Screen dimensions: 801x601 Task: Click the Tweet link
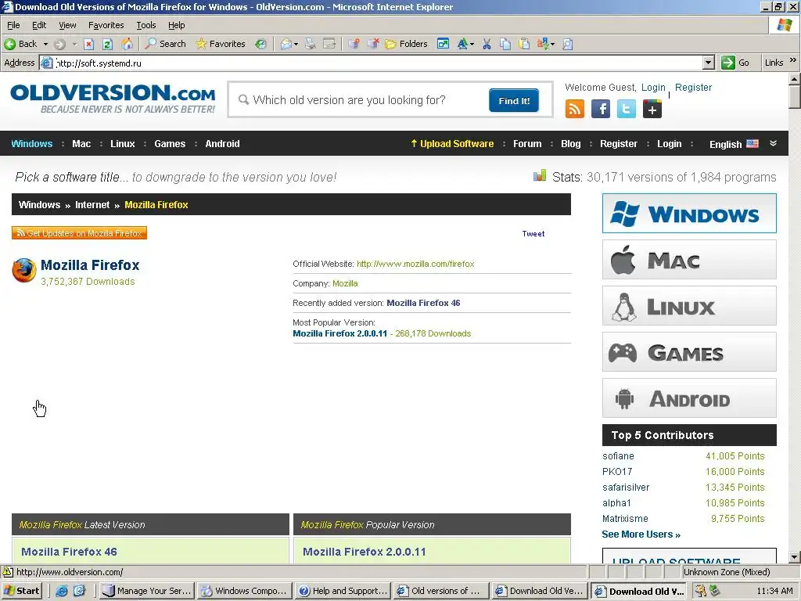(x=533, y=233)
